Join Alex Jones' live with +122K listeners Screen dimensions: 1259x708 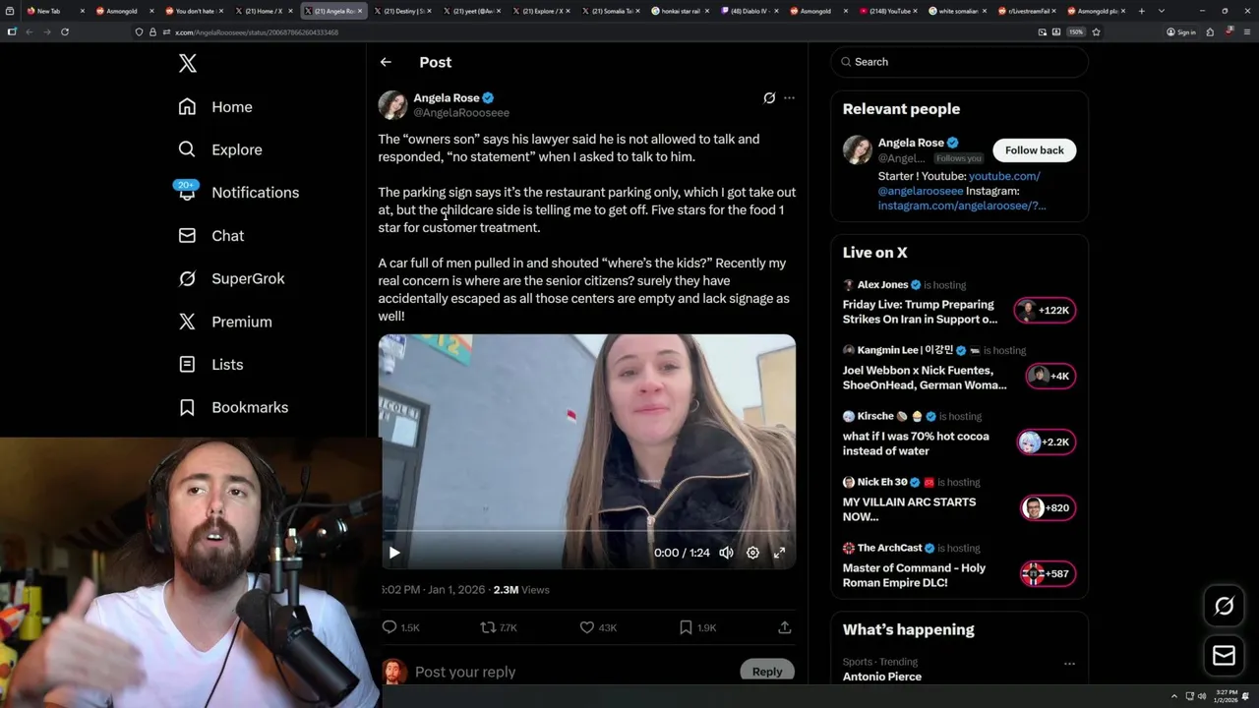(x=1047, y=311)
